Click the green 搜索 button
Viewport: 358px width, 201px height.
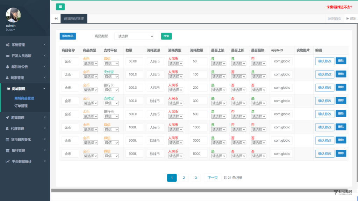166,36
